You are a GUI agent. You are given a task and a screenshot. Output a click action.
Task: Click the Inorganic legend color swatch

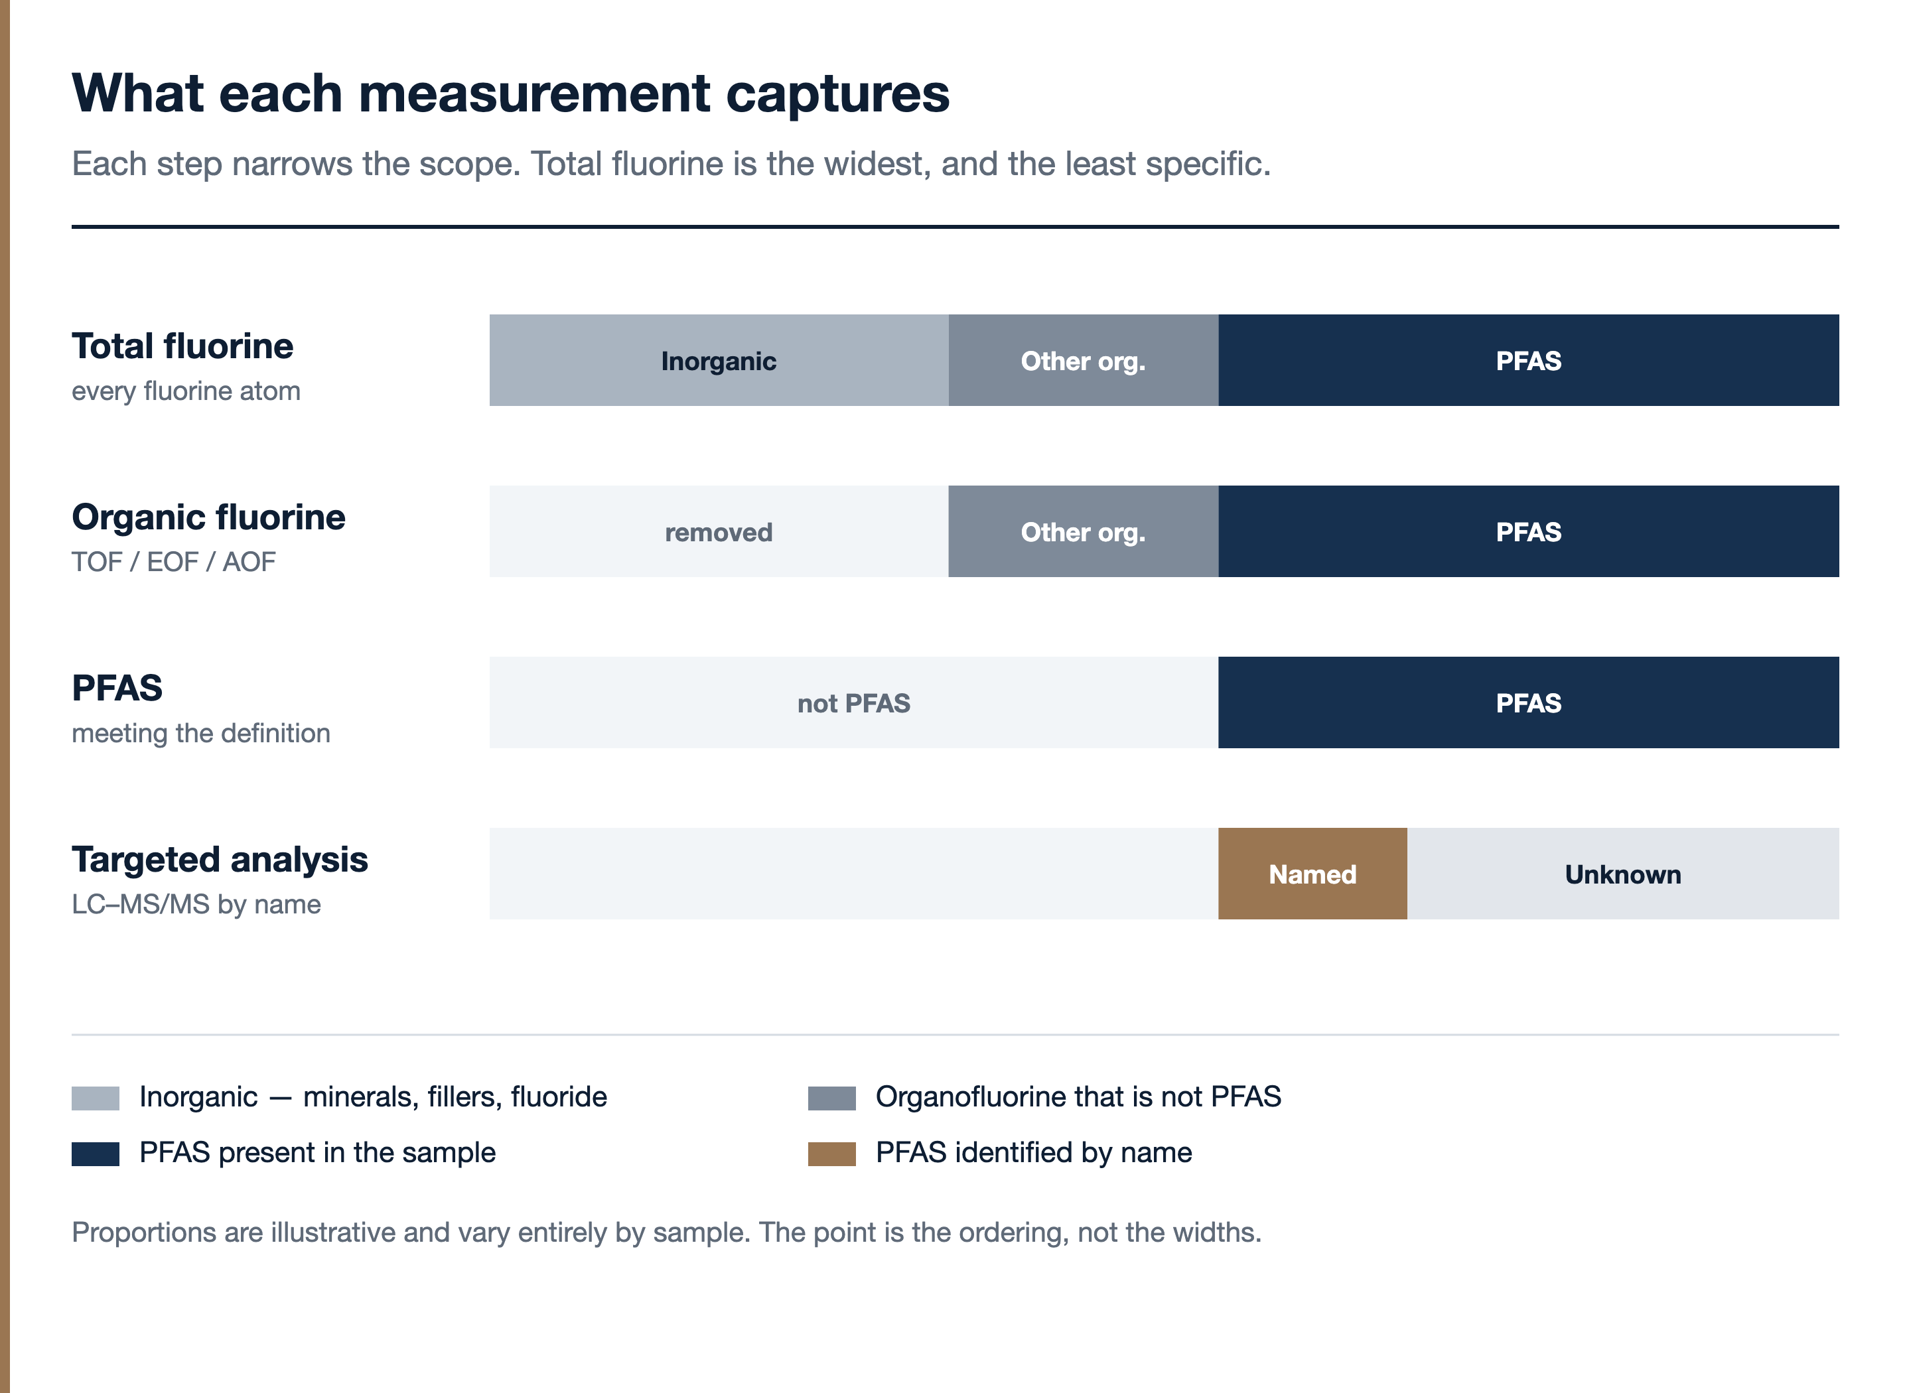point(96,1098)
